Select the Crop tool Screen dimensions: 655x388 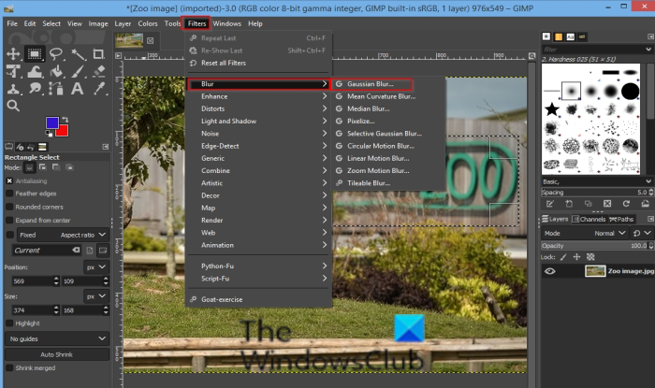coord(98,54)
